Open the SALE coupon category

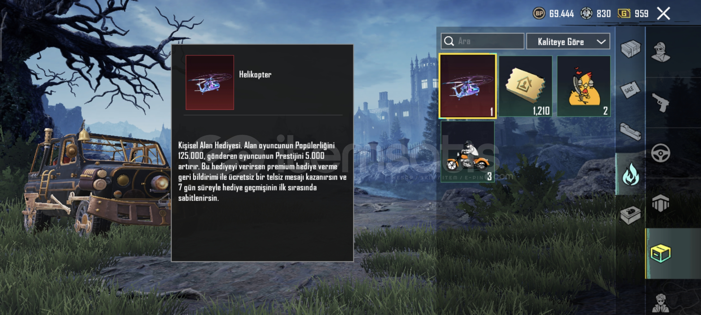[630, 90]
